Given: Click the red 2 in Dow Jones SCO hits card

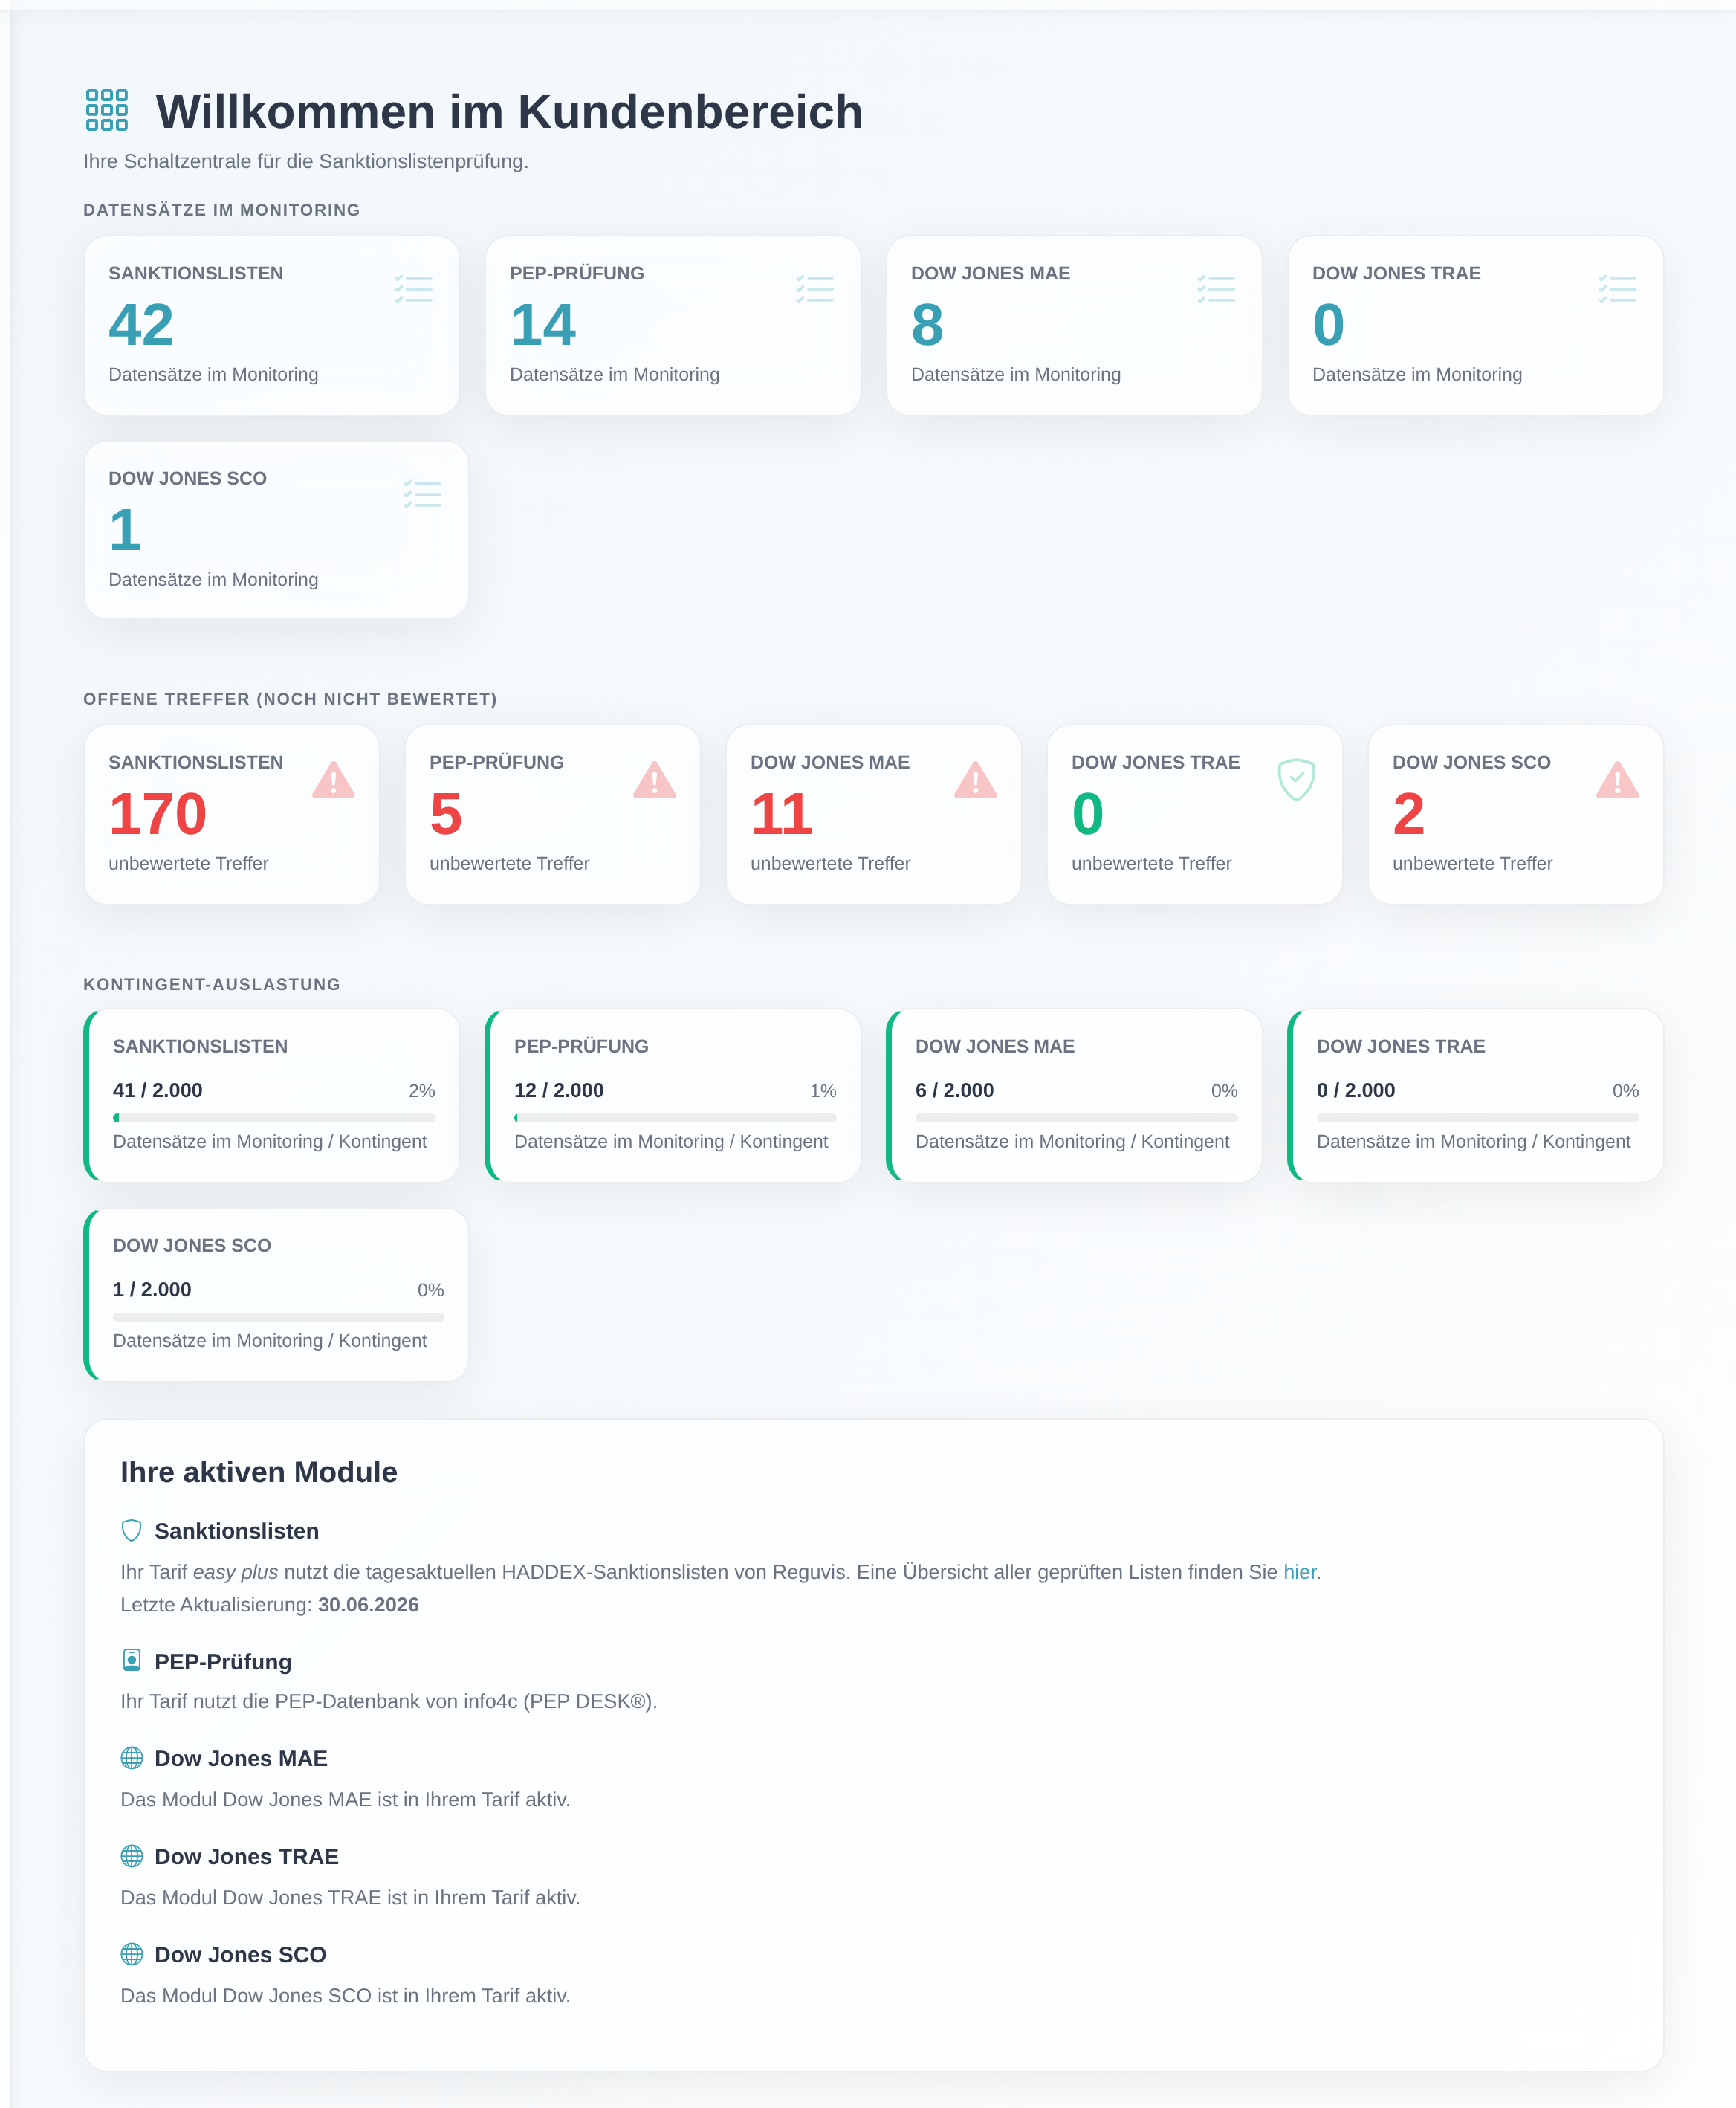Looking at the screenshot, I should point(1408,814).
